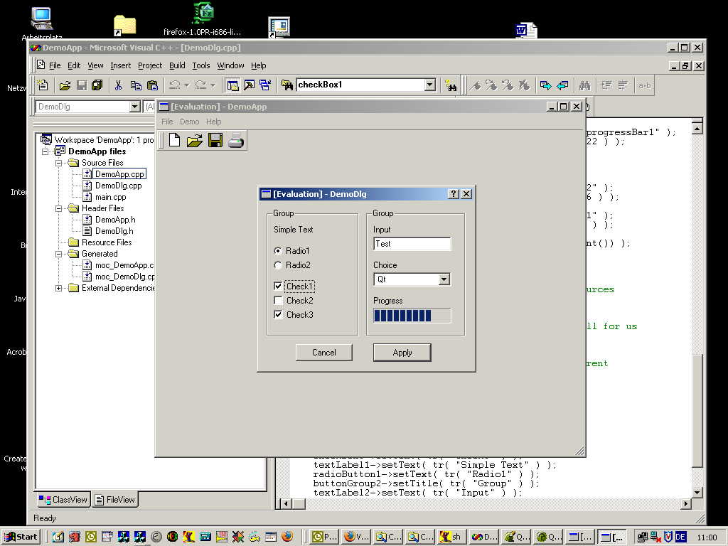
Task: Open the Build menu
Action: tap(177, 65)
